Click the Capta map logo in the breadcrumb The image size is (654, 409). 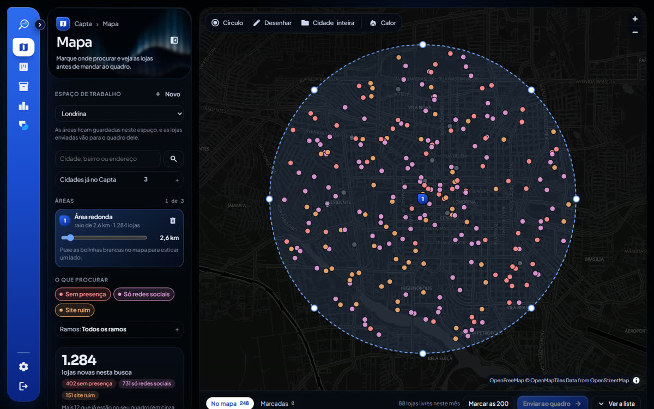(63, 23)
